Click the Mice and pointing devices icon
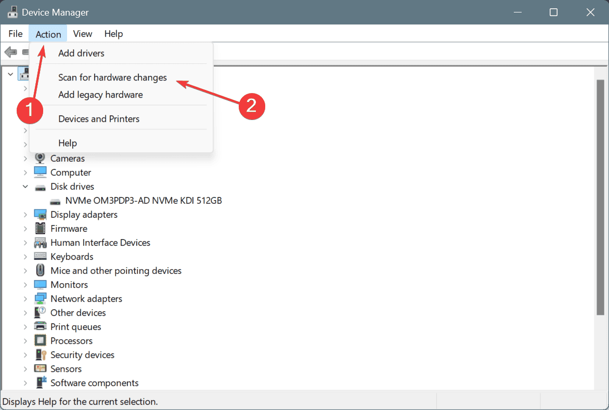The height and width of the screenshot is (410, 609). [x=40, y=270]
